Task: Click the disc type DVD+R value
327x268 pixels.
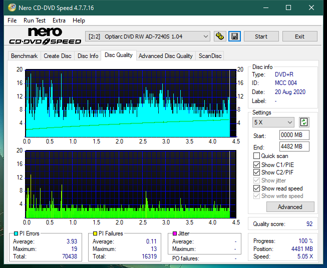Action: 284,74
